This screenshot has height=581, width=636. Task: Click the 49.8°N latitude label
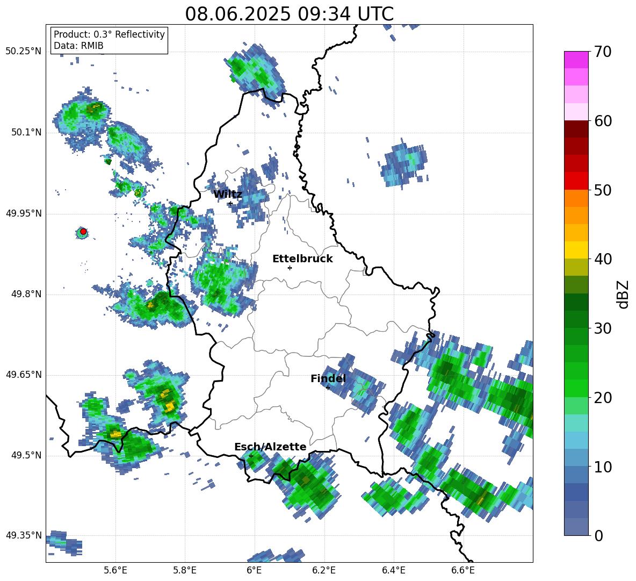point(26,294)
